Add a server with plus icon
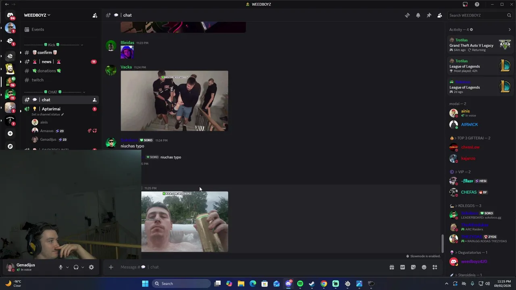516x290 pixels. [x=10, y=133]
